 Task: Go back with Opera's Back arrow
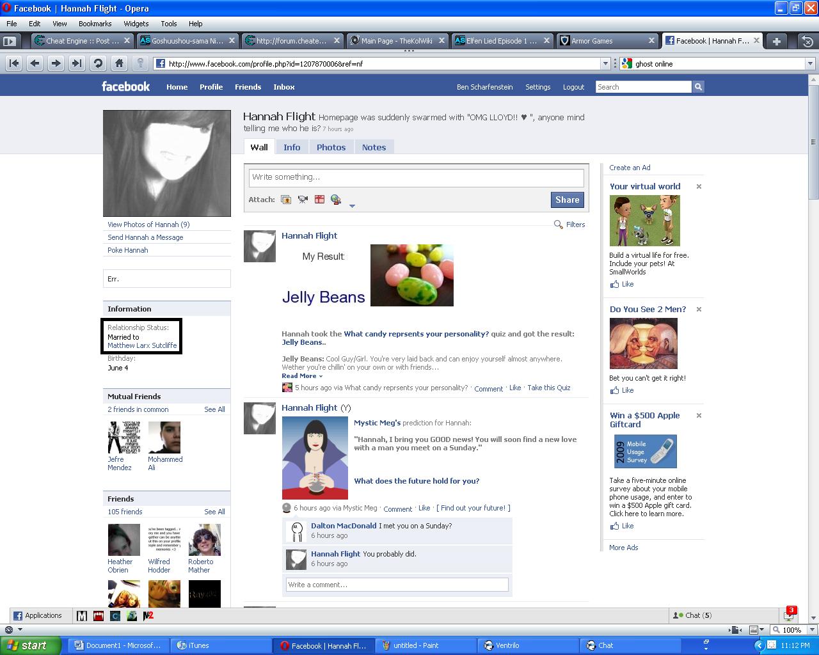click(x=35, y=63)
